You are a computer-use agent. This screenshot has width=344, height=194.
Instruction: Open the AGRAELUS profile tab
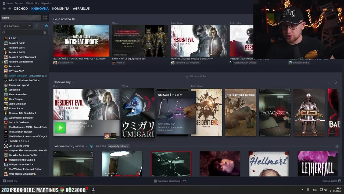[x=81, y=9]
